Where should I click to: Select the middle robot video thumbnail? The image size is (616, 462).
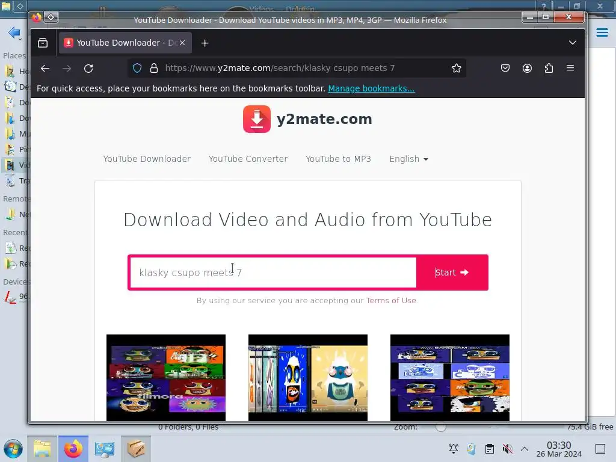[x=308, y=378]
